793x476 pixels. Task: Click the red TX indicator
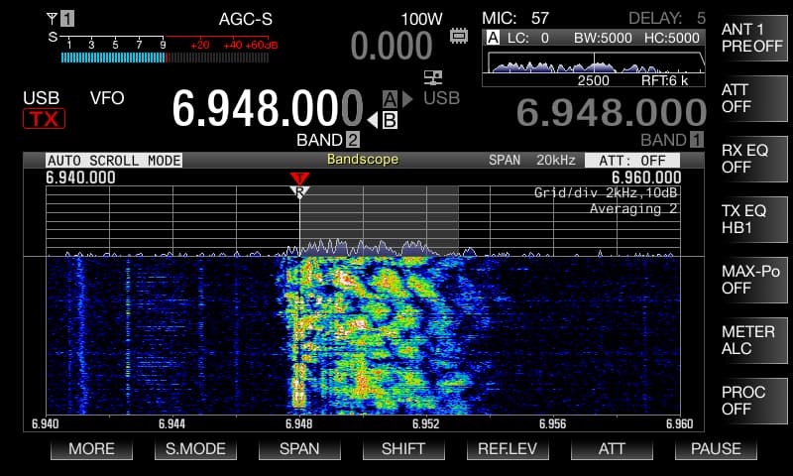click(44, 119)
